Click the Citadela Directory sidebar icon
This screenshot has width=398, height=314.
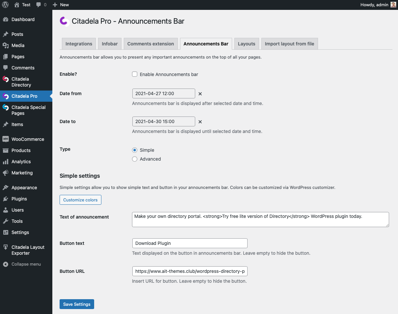tap(5, 79)
